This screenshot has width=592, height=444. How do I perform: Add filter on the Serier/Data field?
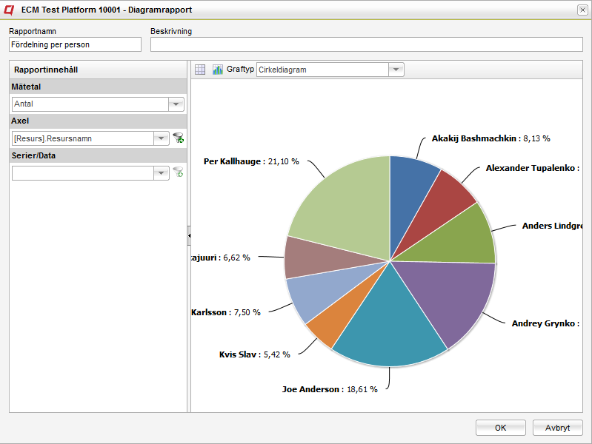point(179,172)
